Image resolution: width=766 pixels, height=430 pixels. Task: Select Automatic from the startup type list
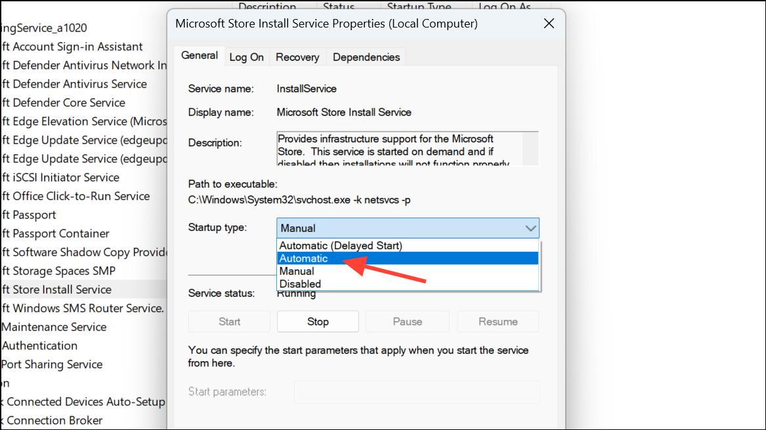[x=408, y=258]
